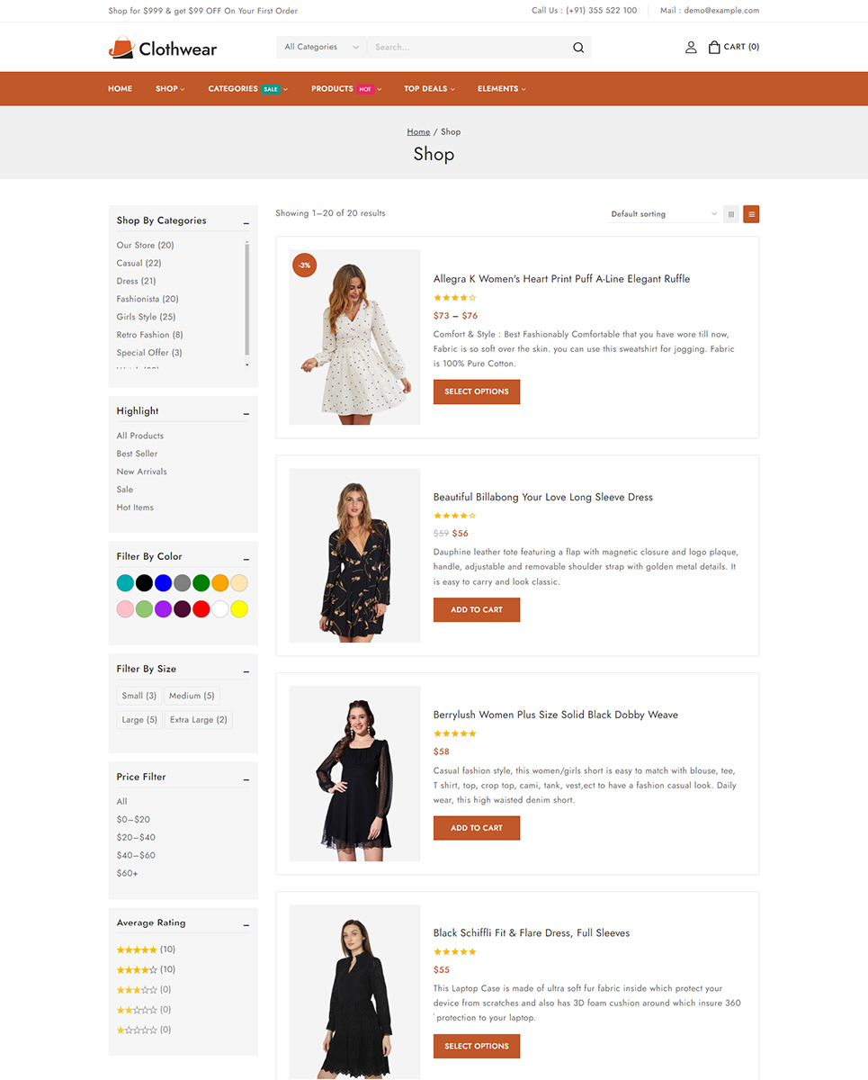
Task: Switch to grid view layout icon
Action: (x=731, y=214)
